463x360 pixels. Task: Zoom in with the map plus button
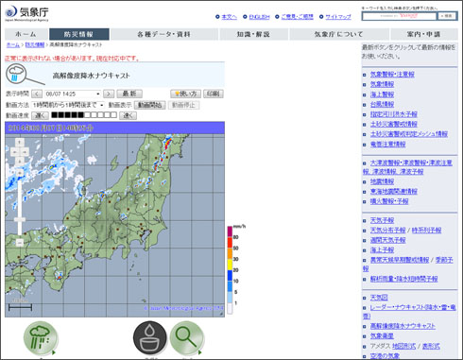20,173
